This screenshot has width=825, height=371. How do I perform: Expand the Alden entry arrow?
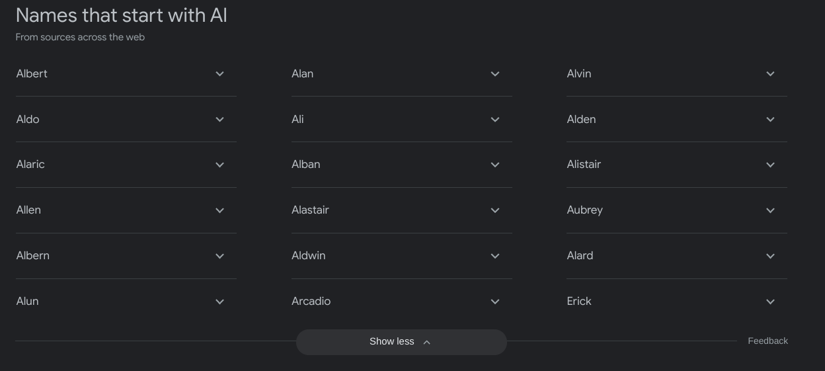[x=770, y=120]
